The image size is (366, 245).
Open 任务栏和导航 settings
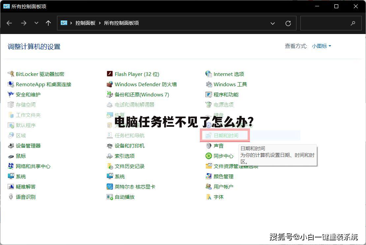pyautogui.click(x=130, y=135)
